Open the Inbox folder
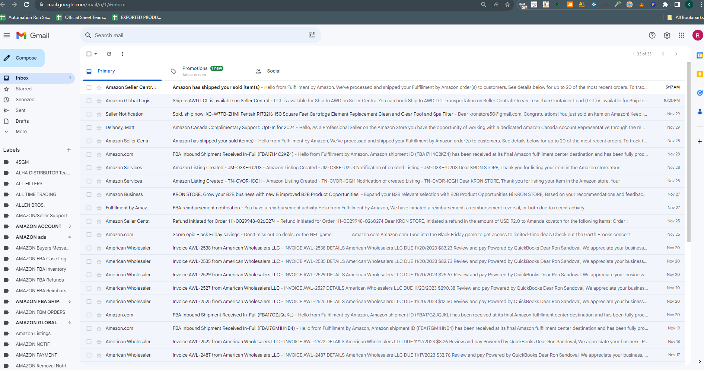This screenshot has height=370, width=704. coord(37,78)
